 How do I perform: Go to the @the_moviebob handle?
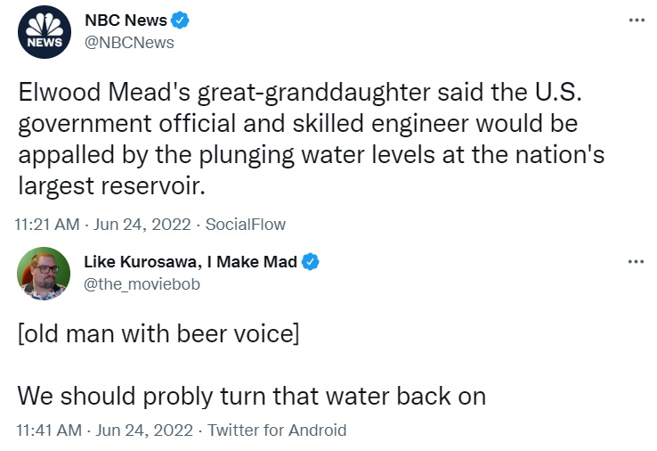coord(142,283)
